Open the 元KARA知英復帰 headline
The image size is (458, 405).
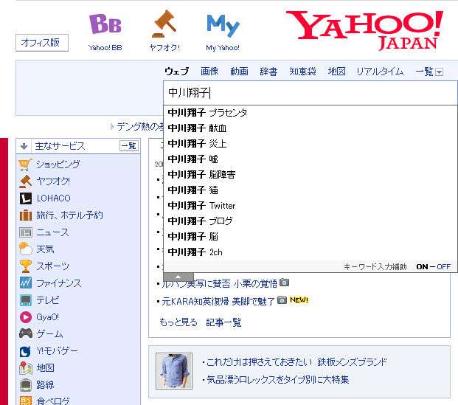pyautogui.click(x=218, y=301)
